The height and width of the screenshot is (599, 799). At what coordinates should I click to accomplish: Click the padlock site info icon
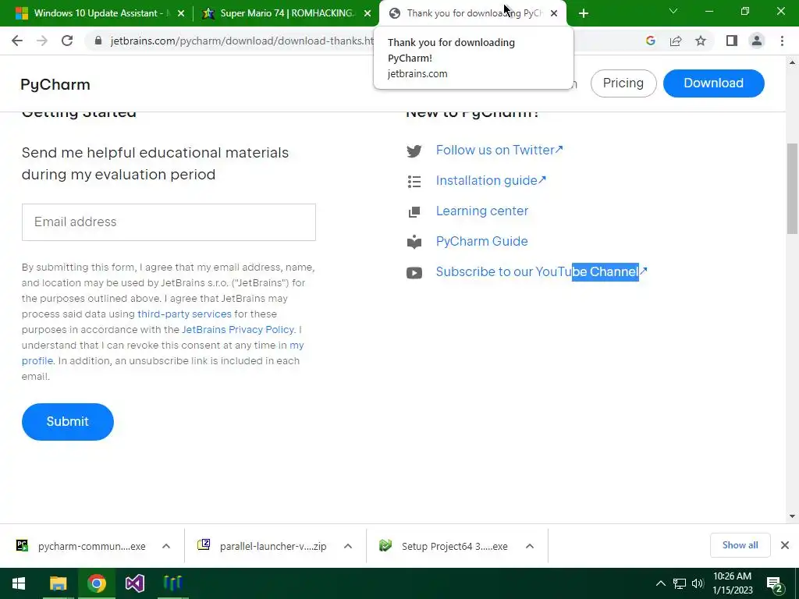(x=98, y=41)
